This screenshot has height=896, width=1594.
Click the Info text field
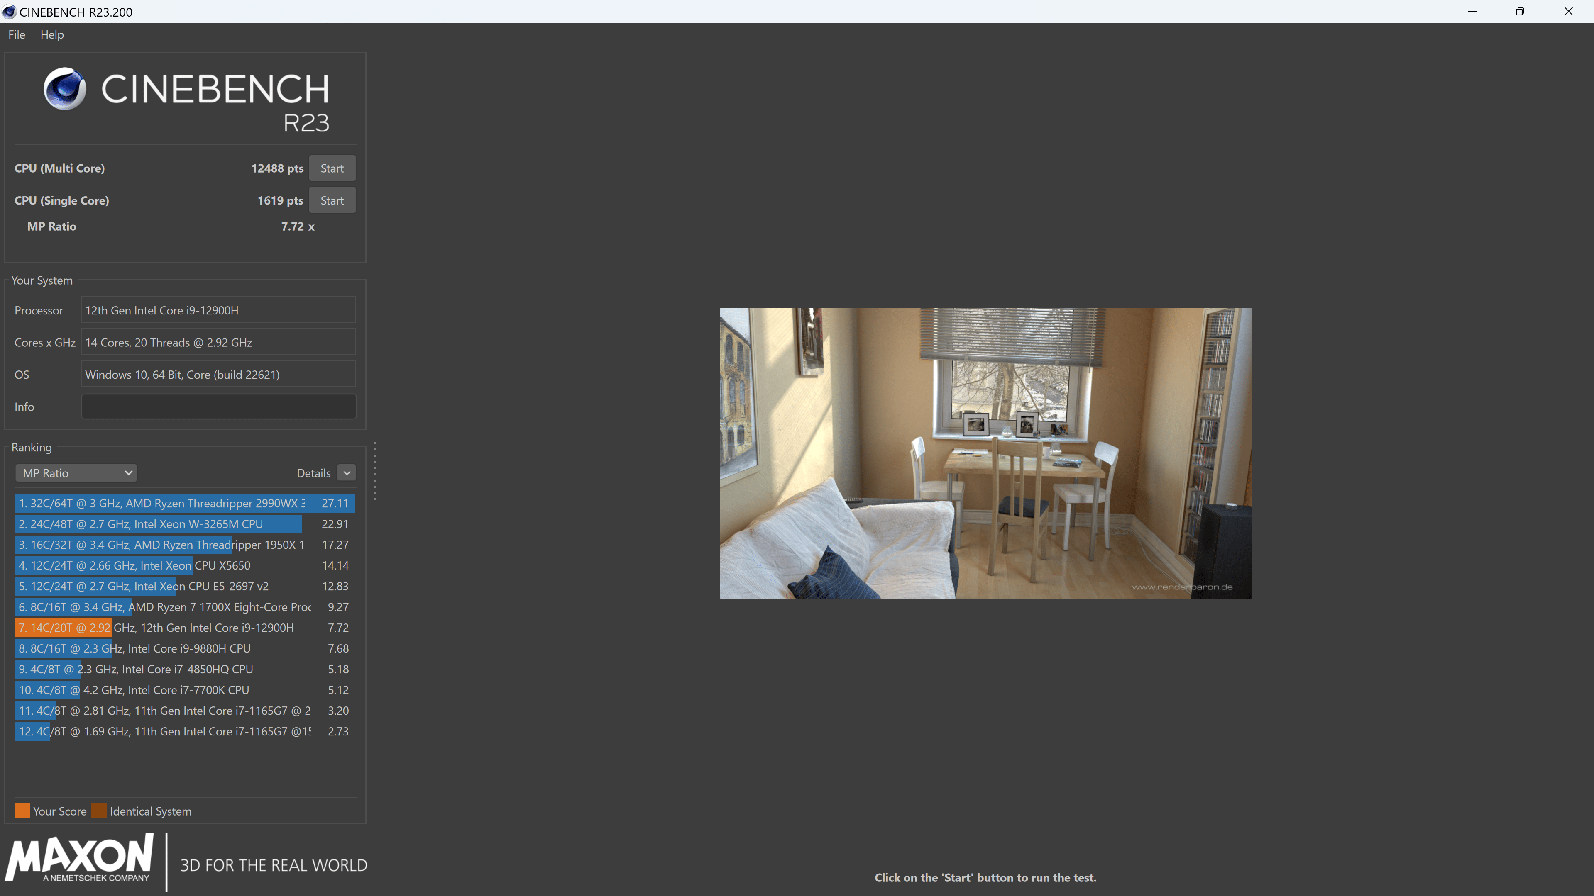point(218,406)
